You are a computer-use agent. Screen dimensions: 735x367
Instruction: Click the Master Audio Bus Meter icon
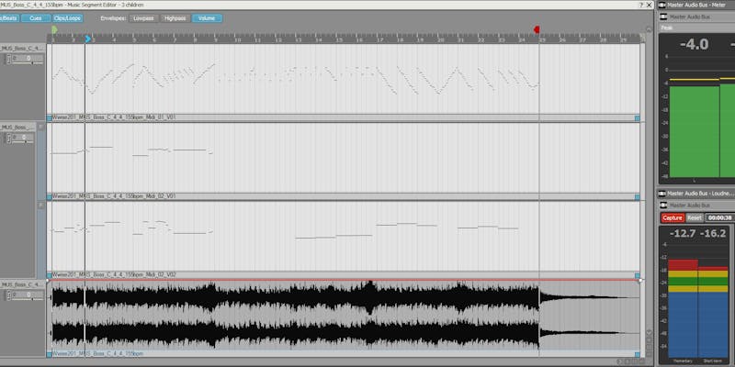click(662, 6)
